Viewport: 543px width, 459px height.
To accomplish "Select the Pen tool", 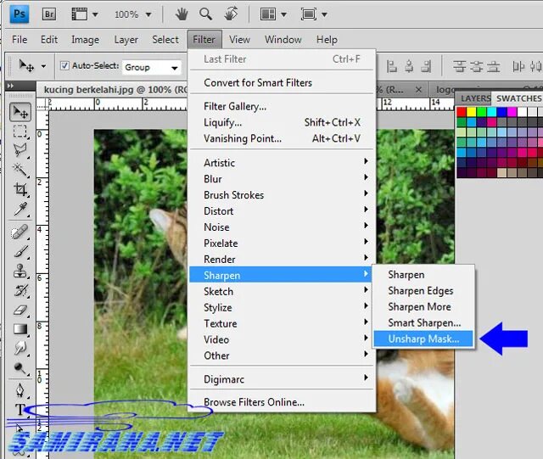I will (x=20, y=390).
